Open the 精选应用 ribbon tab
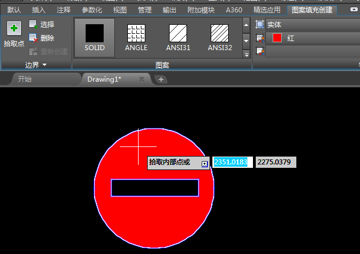Image resolution: width=360 pixels, height=254 pixels. [x=266, y=10]
